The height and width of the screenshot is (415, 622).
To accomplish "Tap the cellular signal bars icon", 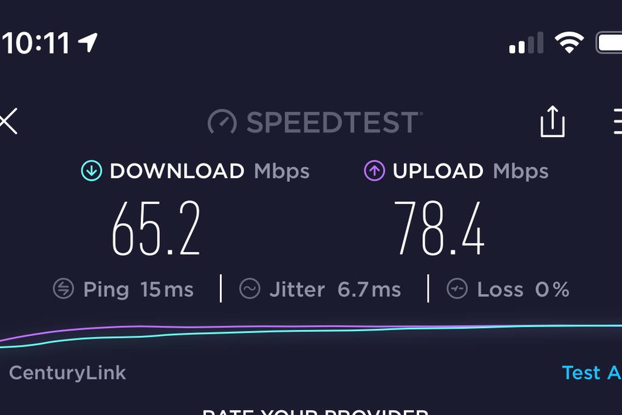I will point(526,43).
